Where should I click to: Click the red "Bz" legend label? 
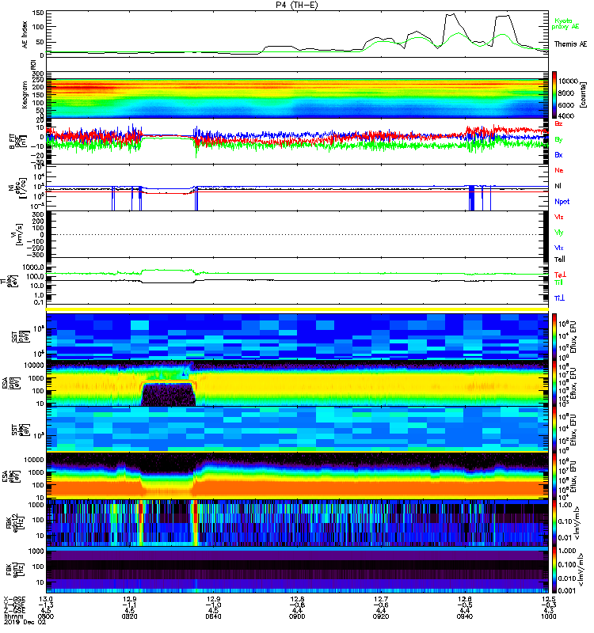click(558, 123)
